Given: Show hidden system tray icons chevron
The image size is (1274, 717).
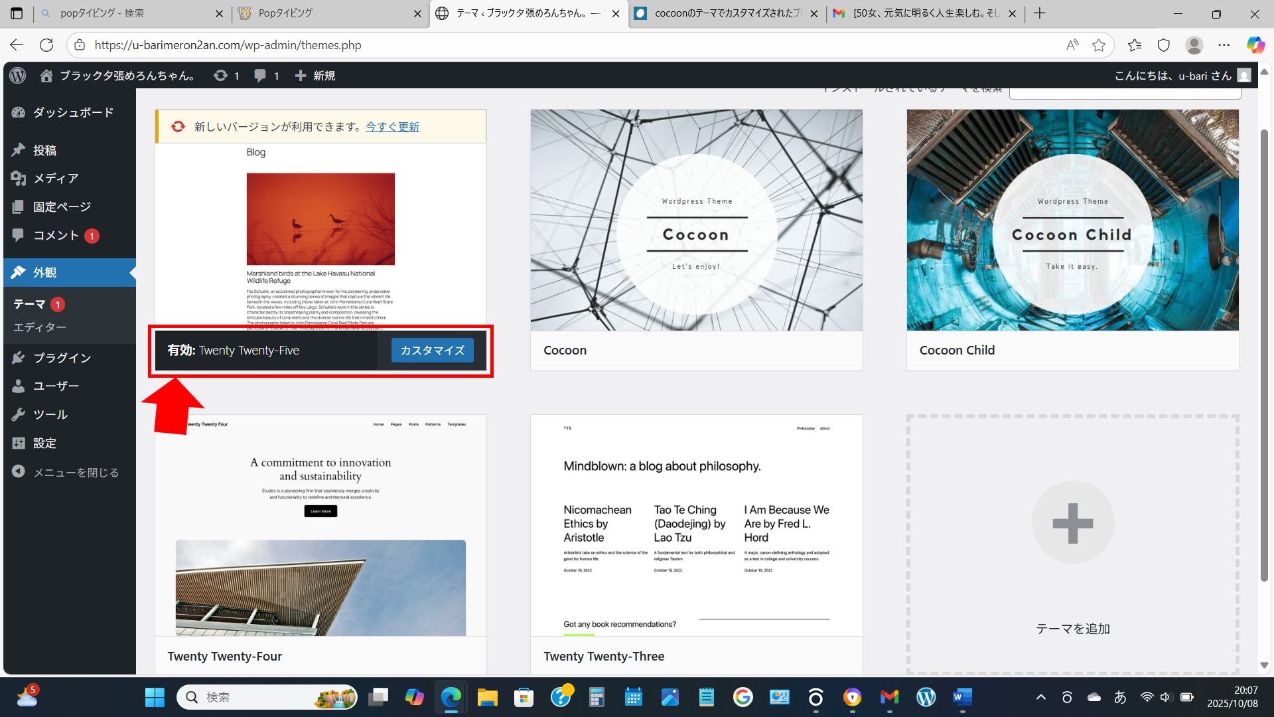Looking at the screenshot, I should [1040, 697].
